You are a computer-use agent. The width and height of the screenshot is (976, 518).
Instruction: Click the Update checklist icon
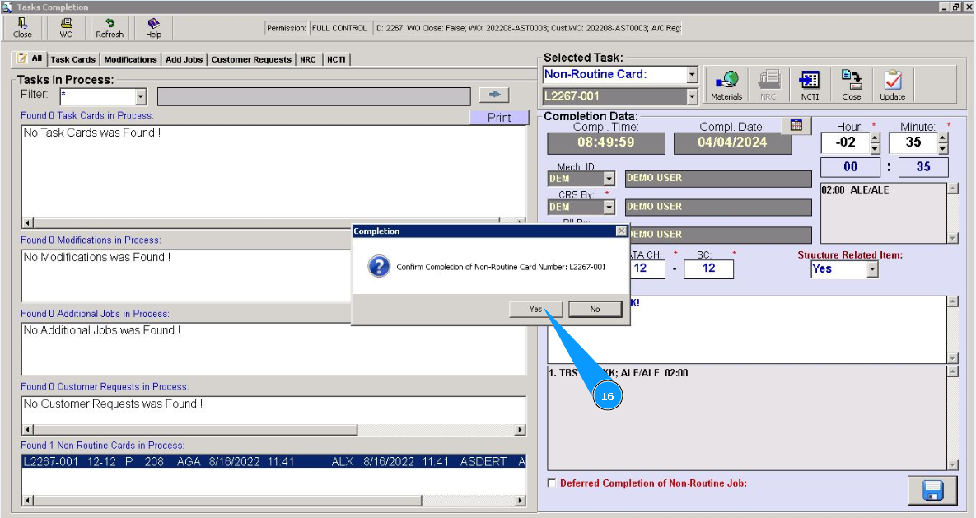892,85
